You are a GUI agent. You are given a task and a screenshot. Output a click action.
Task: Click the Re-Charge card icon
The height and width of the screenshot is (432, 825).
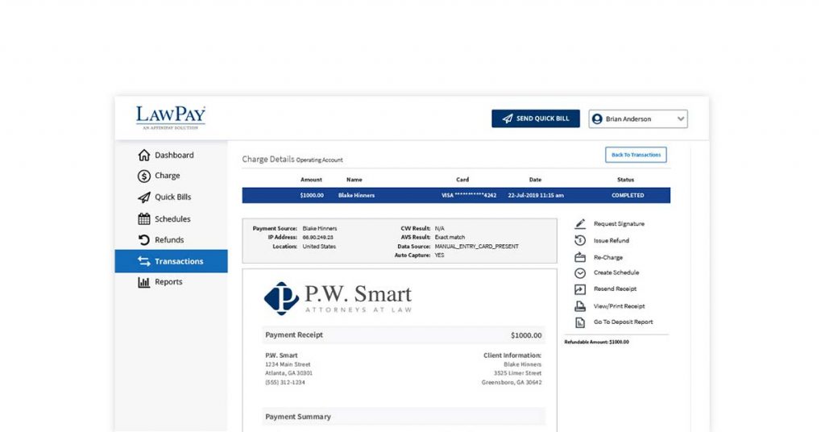pyautogui.click(x=580, y=257)
